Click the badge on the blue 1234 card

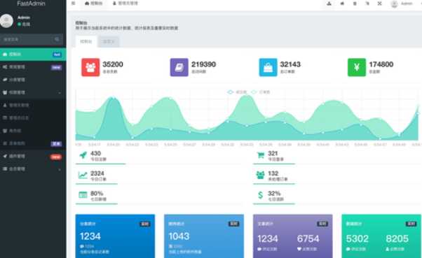pyautogui.click(x=145, y=224)
